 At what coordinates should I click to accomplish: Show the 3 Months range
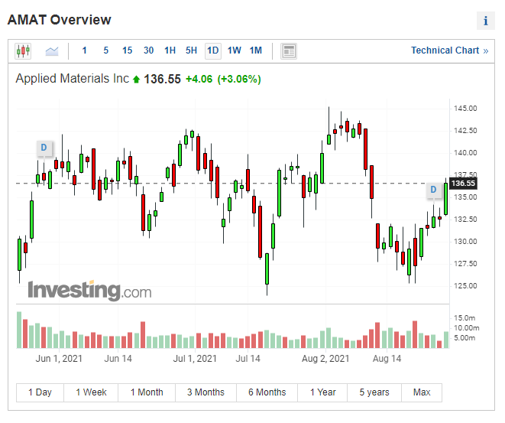[x=206, y=392]
